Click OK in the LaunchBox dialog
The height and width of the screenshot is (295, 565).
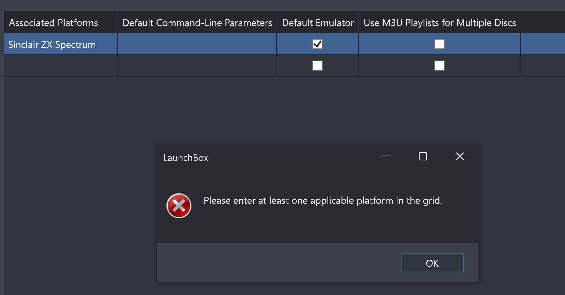432,263
